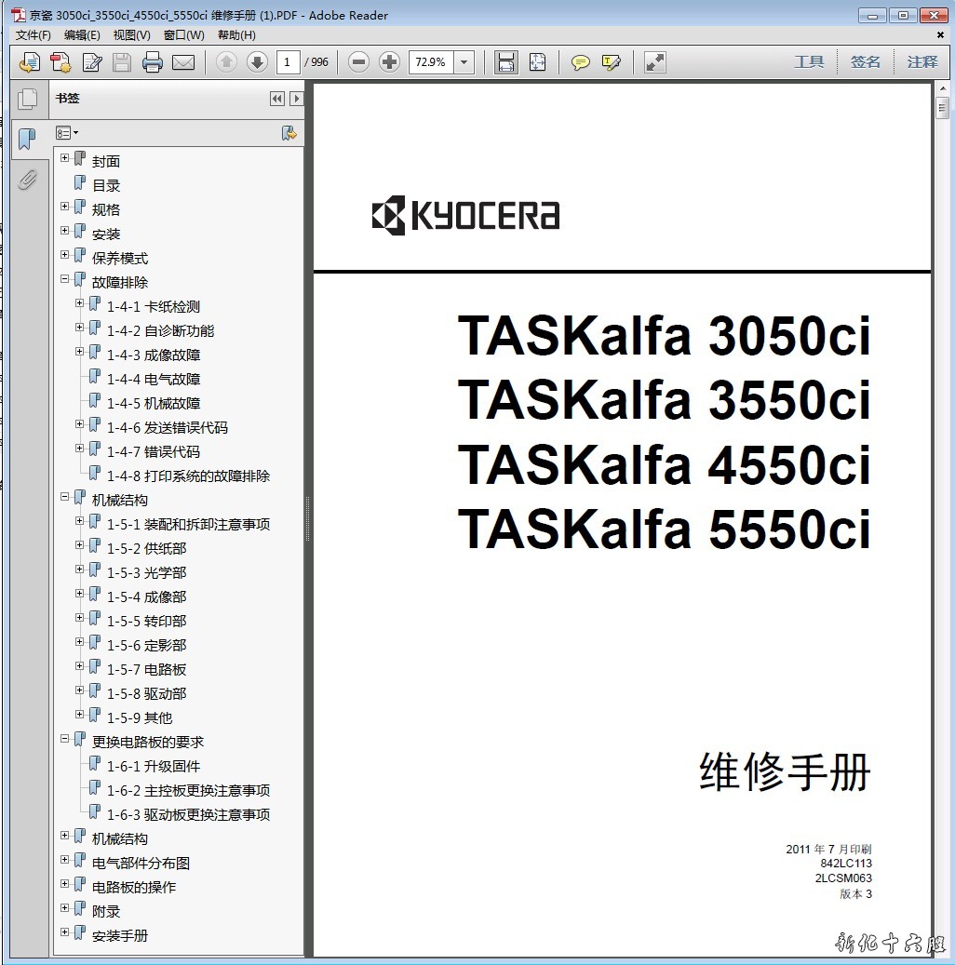
Task: Zoom in using the plus button
Action: pos(390,62)
